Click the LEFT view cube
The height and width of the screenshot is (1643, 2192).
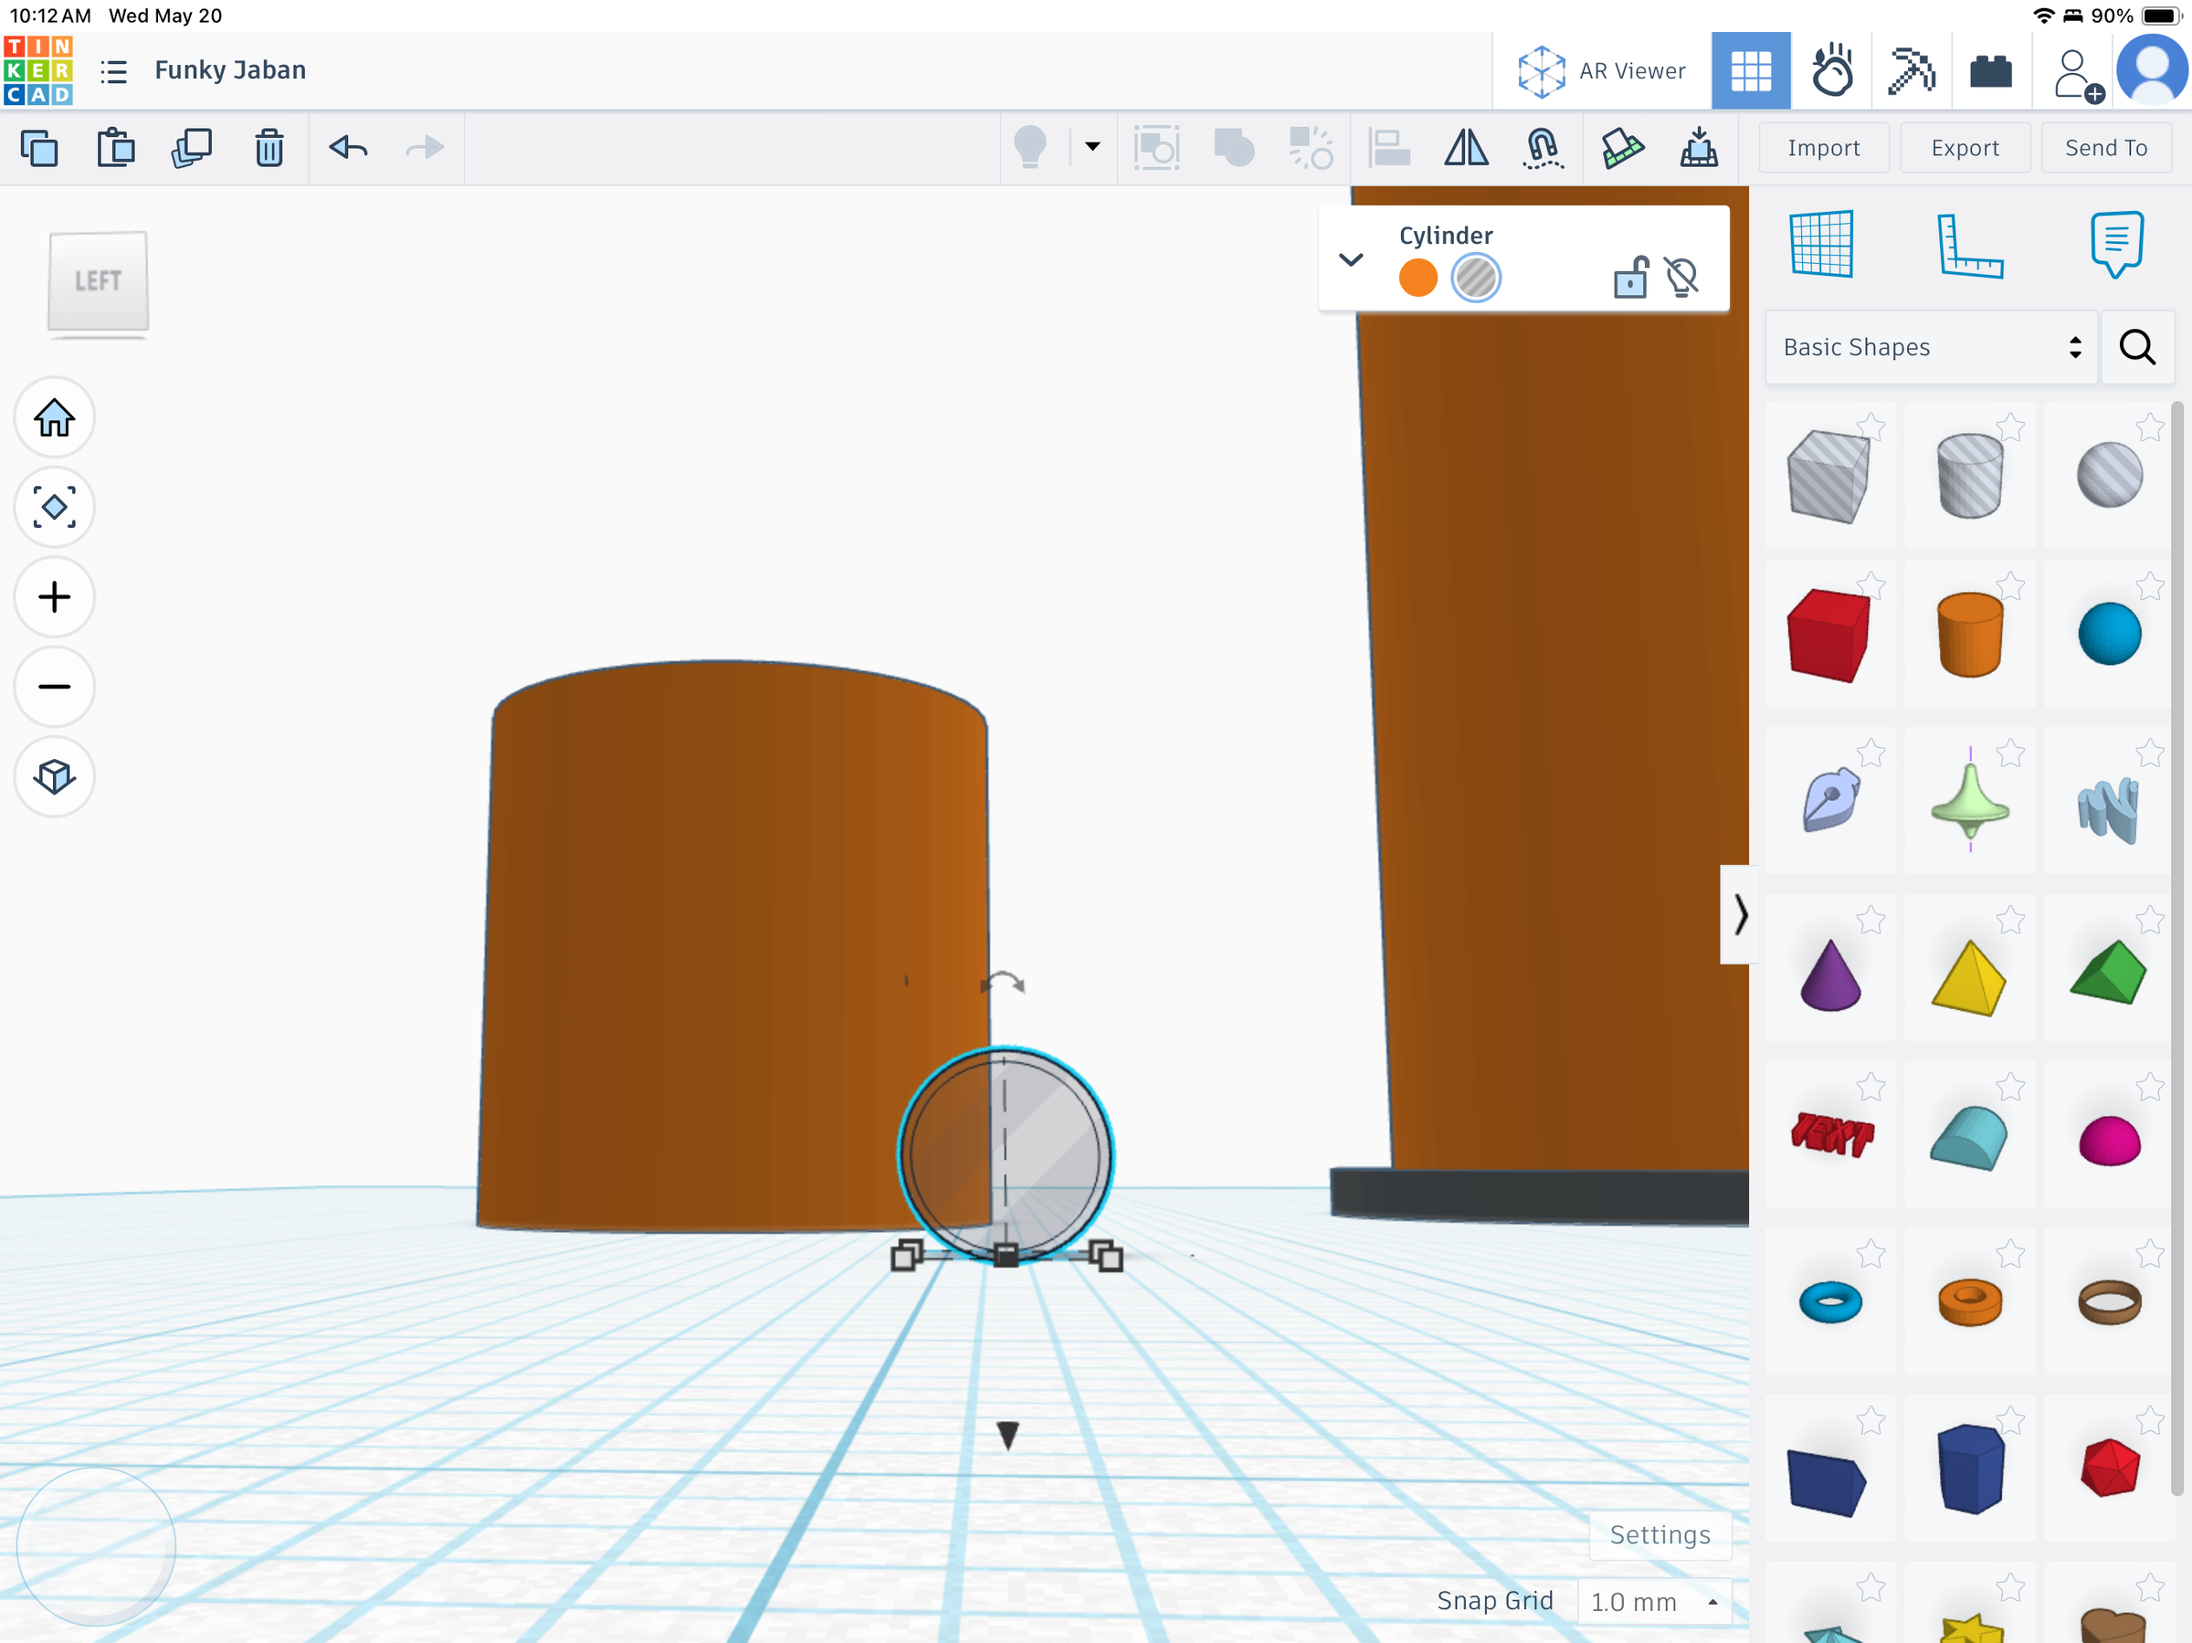click(x=98, y=281)
